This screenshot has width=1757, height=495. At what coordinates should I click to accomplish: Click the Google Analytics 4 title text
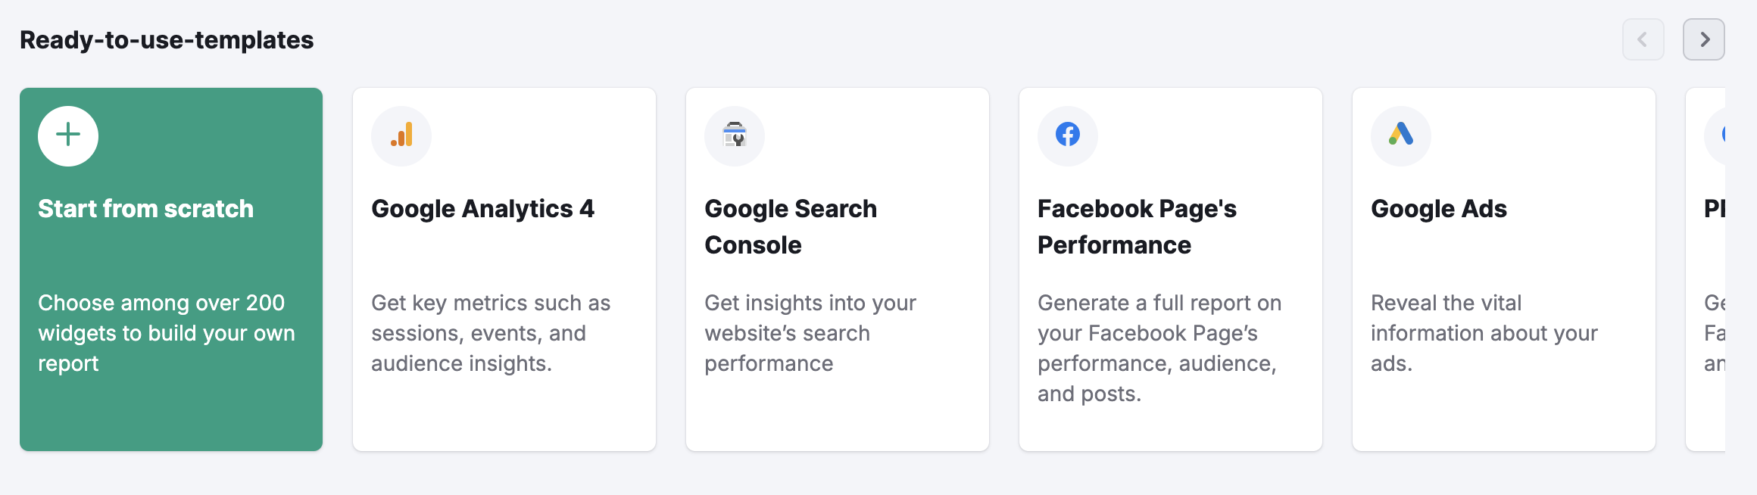pyautogui.click(x=482, y=209)
